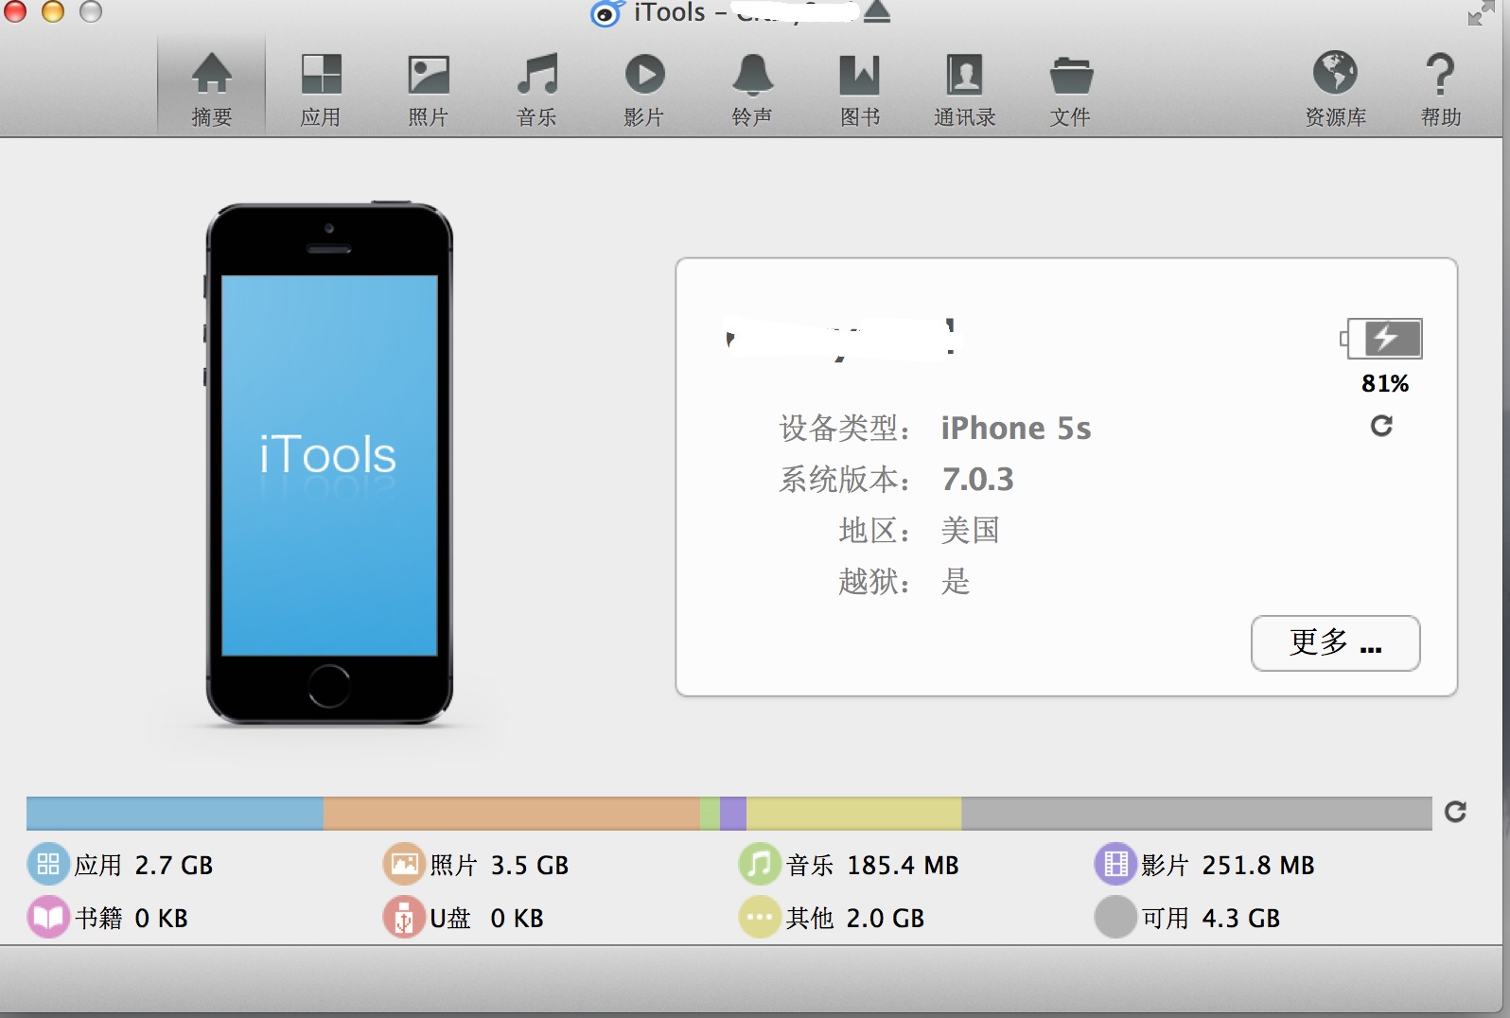Screen dimensions: 1510x1018
Task: Open the 图书 books section
Action: click(x=860, y=89)
